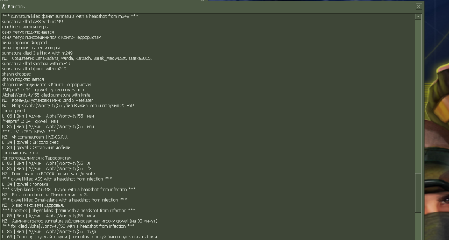Click the Counter-Strike icon in console title bar
449x240 pixels.
(4, 7)
